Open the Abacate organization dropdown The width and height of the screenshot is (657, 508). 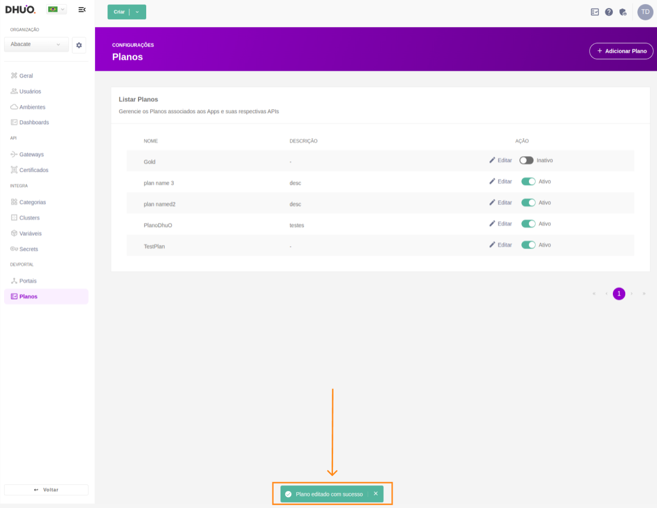click(36, 44)
